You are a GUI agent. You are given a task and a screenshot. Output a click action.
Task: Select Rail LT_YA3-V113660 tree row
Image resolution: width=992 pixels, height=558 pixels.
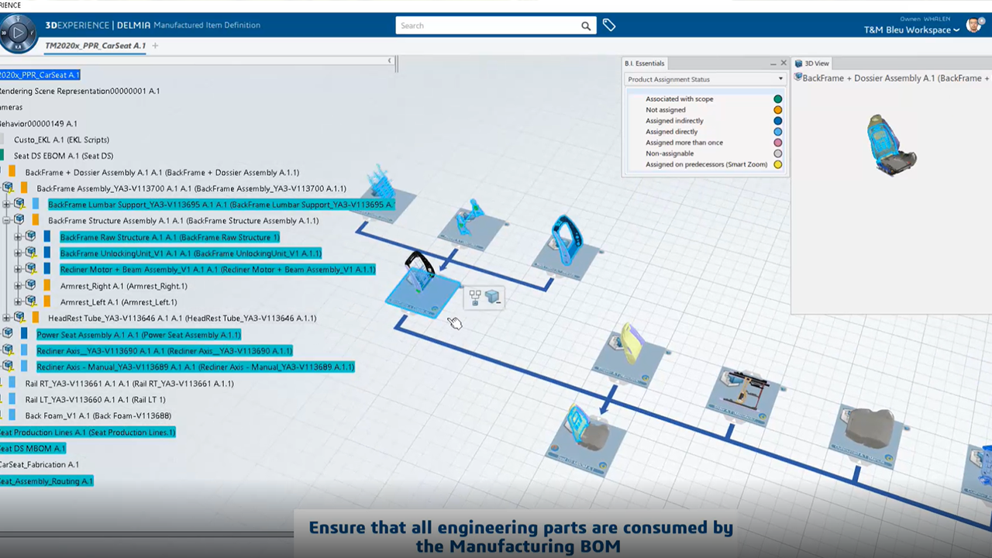coord(95,400)
